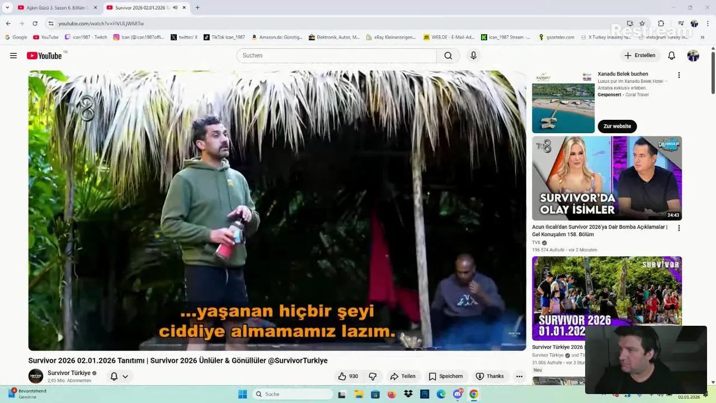This screenshot has width=716, height=403.
Task: Open the Windows Start menu
Action: point(243,394)
